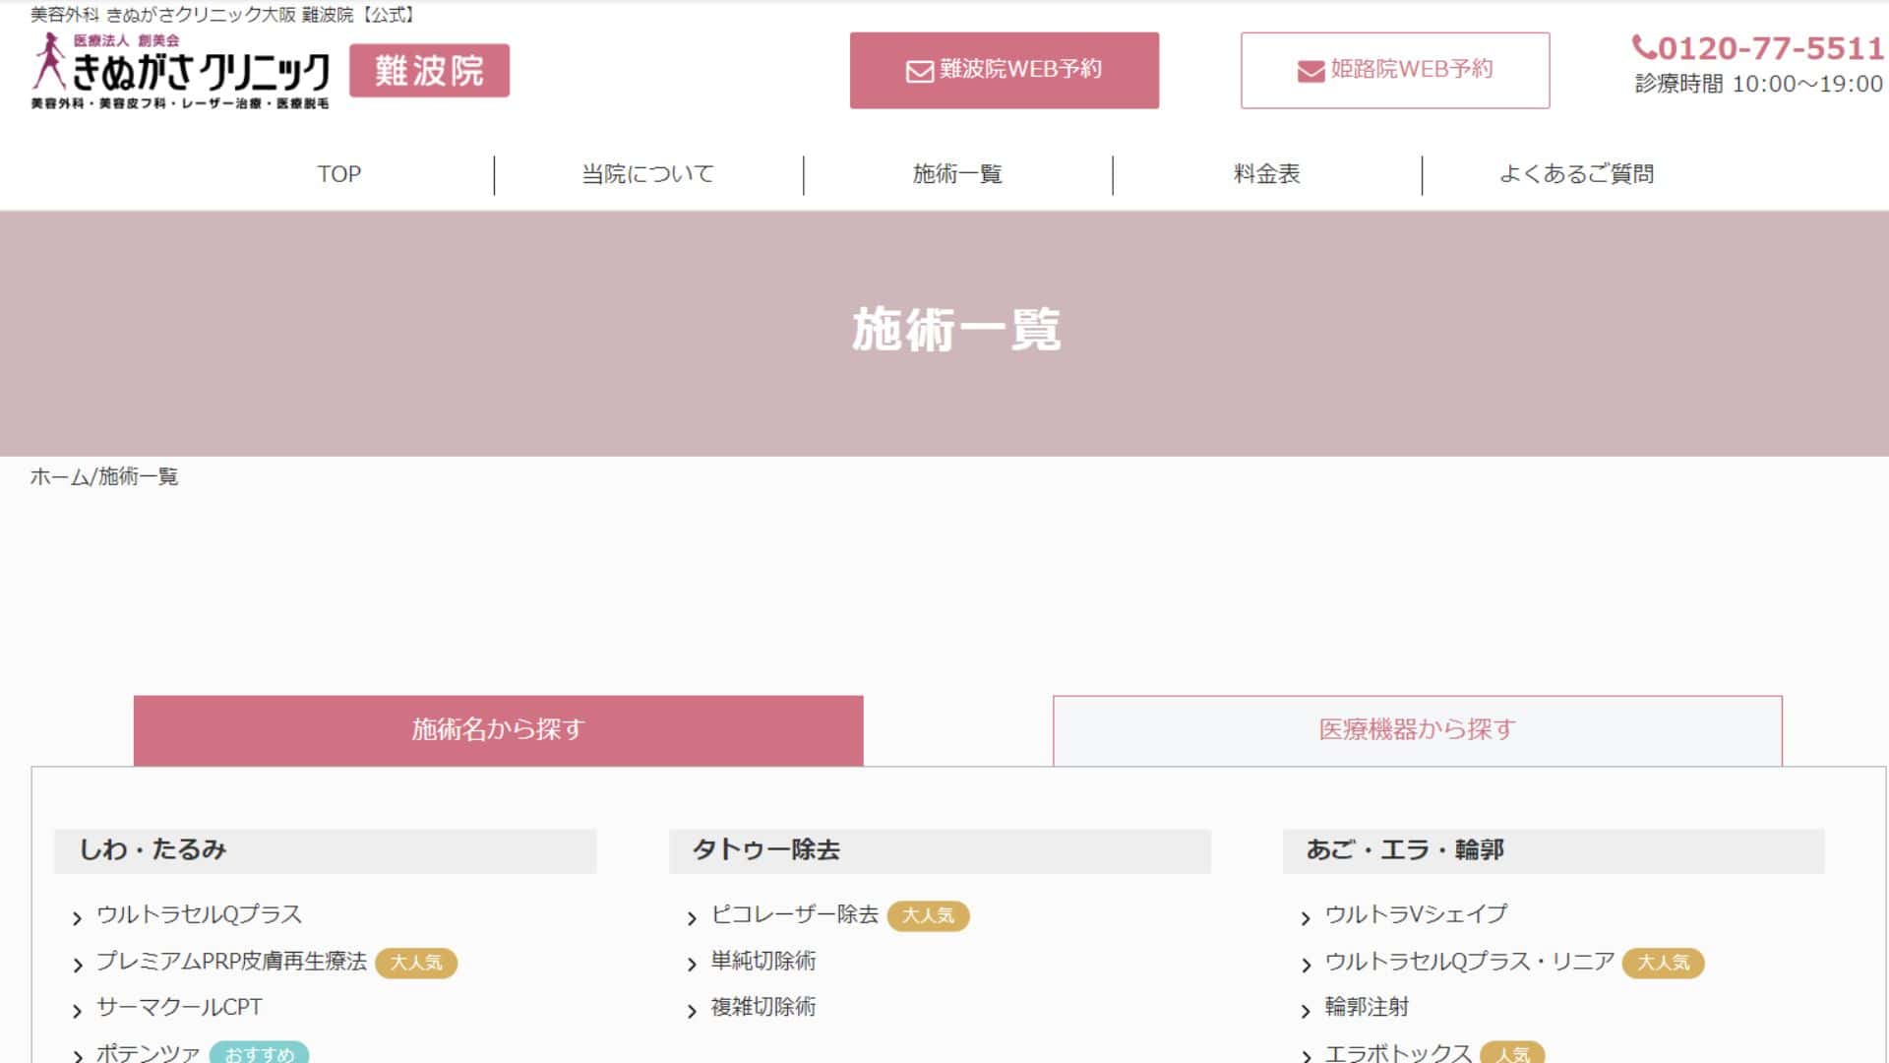Image resolution: width=1889 pixels, height=1063 pixels.
Task: Open 料金表 navigation item
Action: (1267, 174)
